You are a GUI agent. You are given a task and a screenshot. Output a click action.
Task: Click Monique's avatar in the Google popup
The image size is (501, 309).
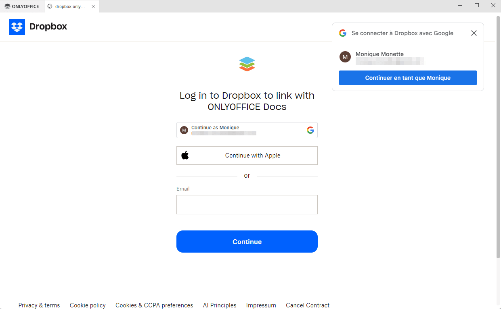pyautogui.click(x=345, y=57)
